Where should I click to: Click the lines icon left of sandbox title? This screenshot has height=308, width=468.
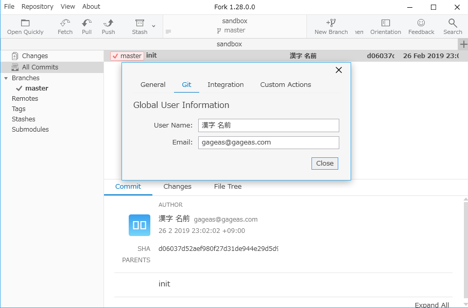tap(168, 31)
